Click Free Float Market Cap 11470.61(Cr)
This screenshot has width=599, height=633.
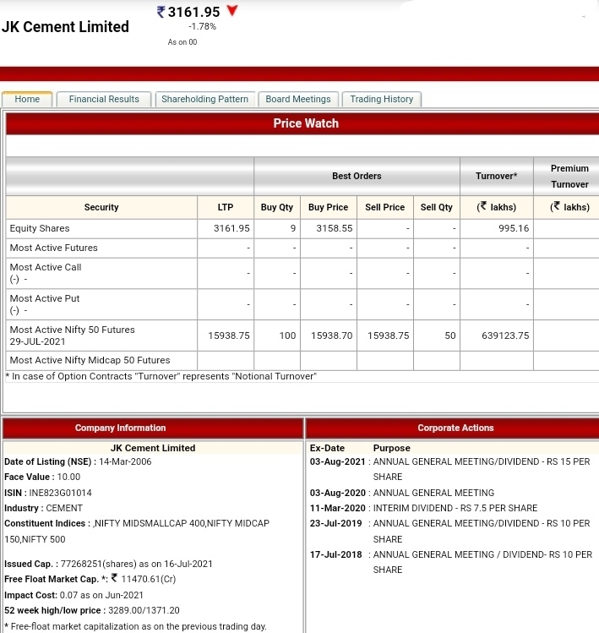148,579
